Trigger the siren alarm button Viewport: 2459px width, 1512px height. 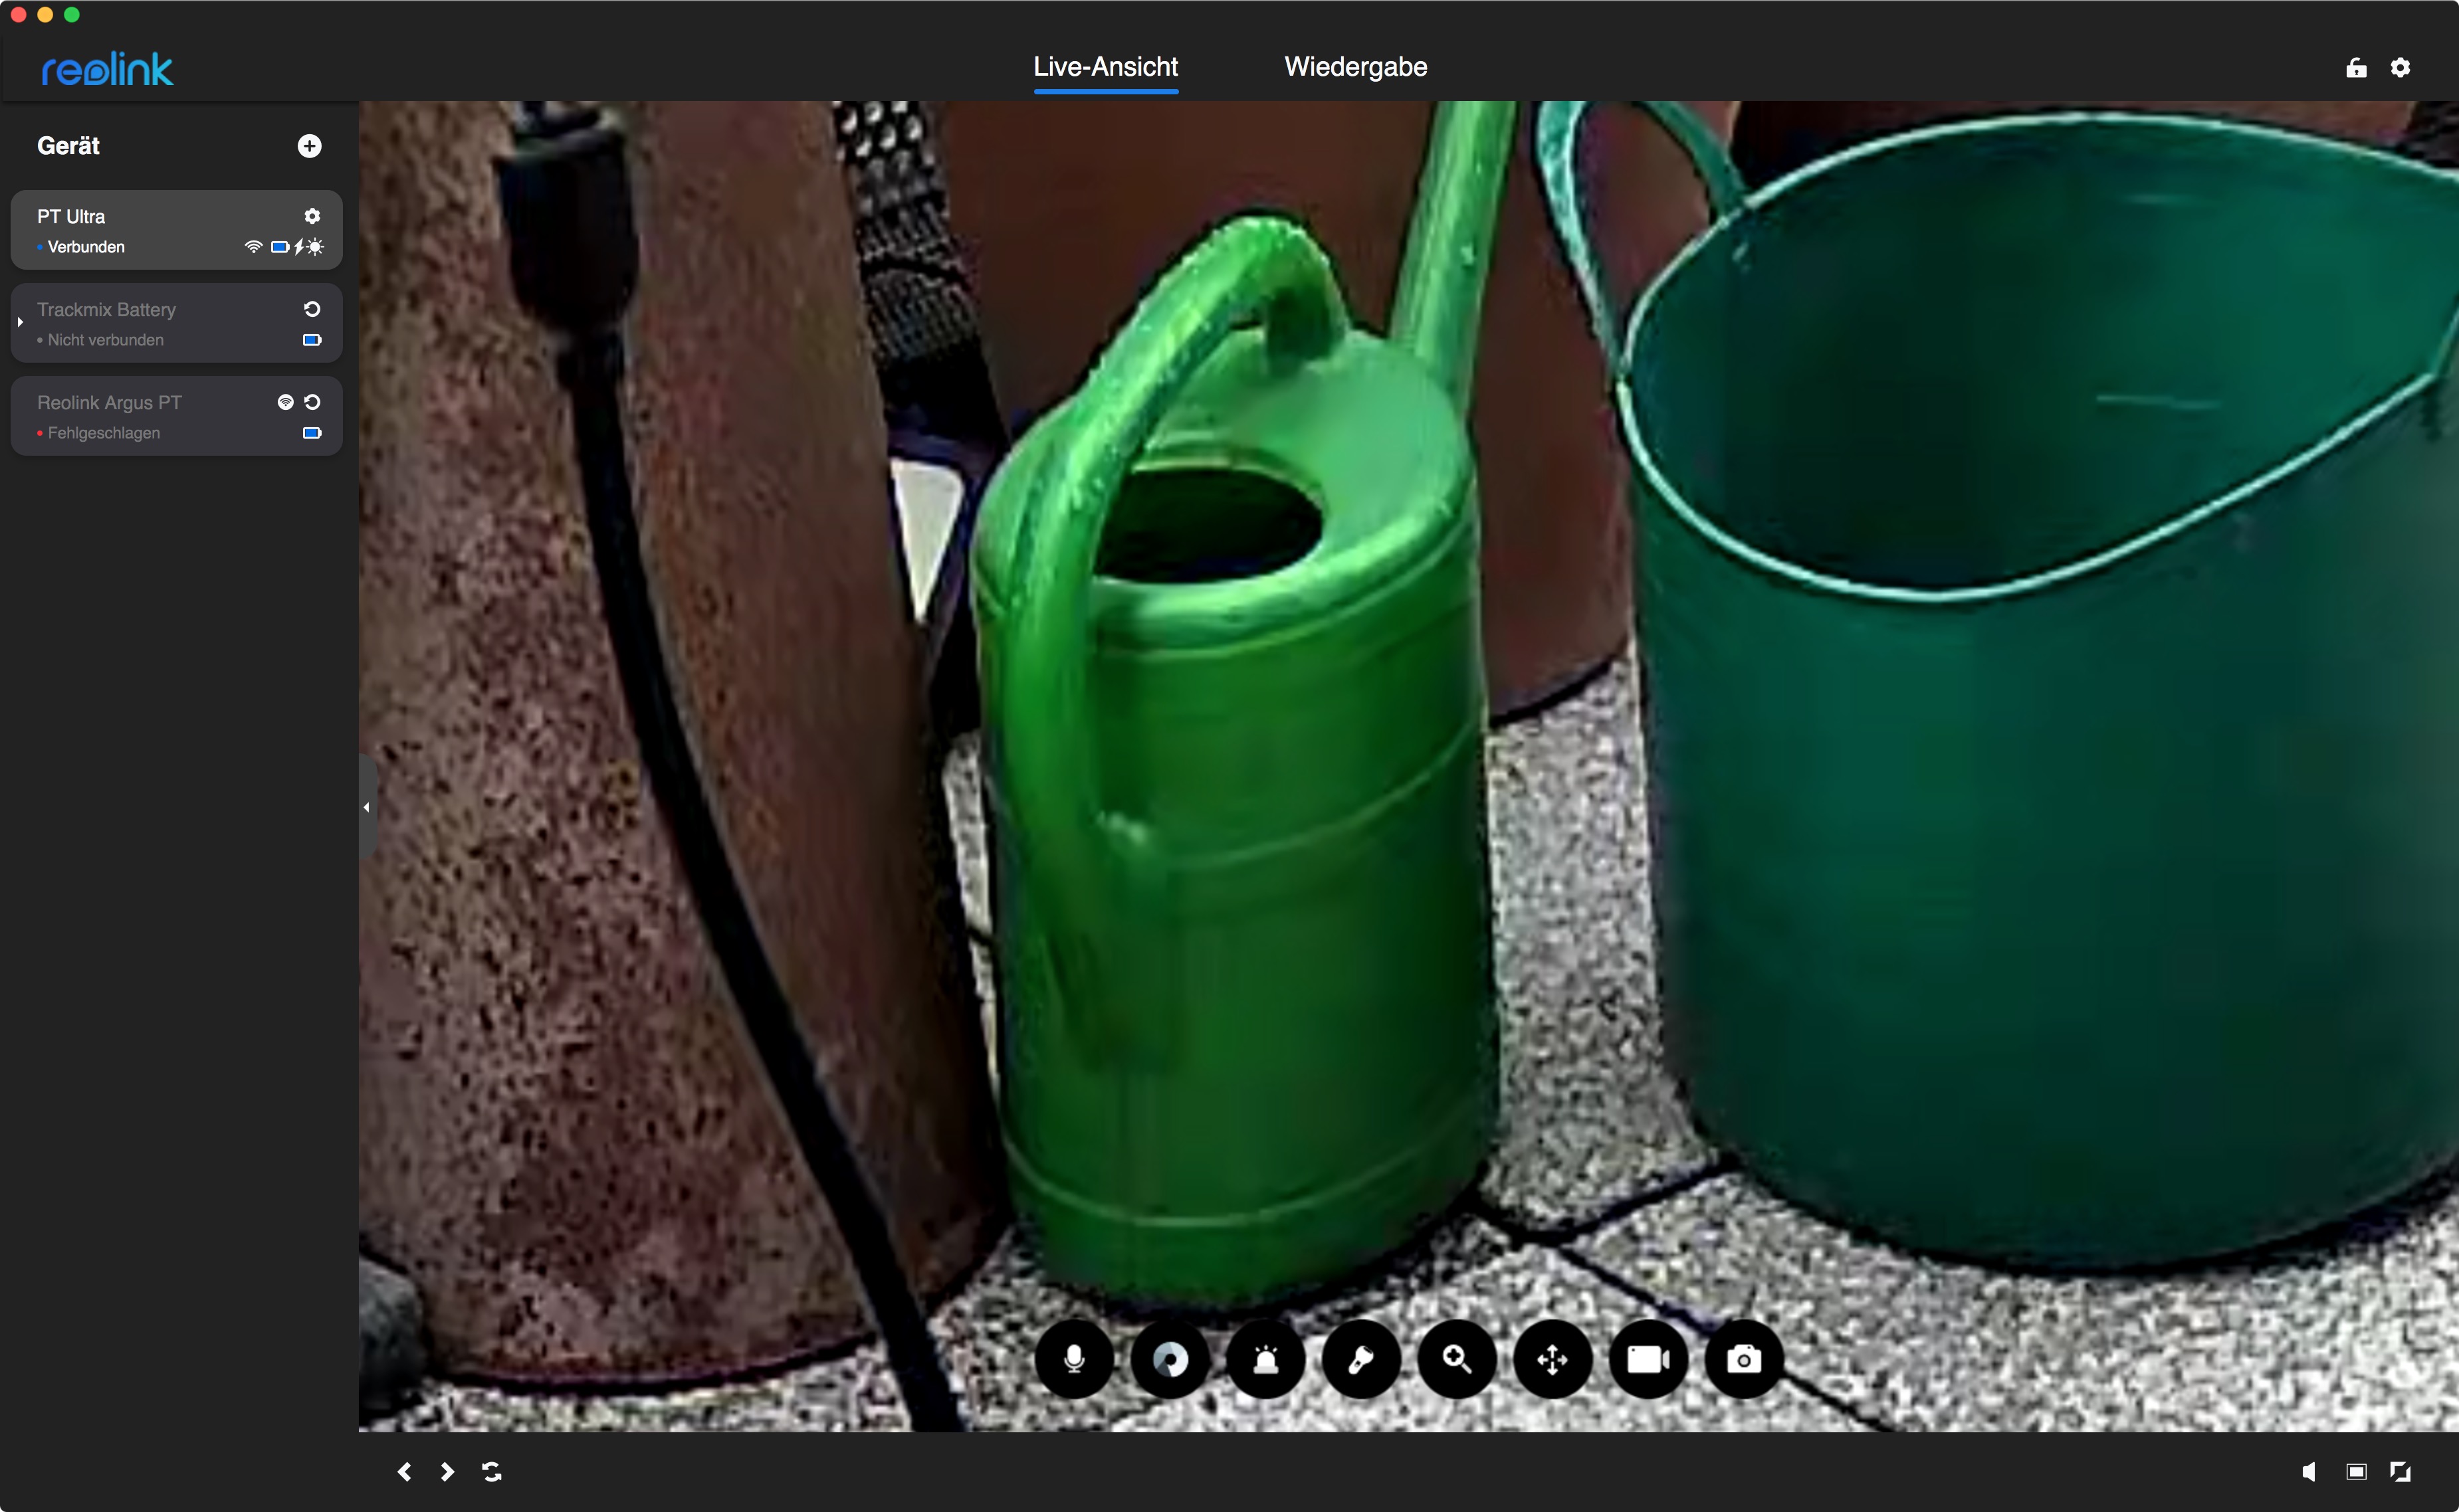pos(1265,1359)
